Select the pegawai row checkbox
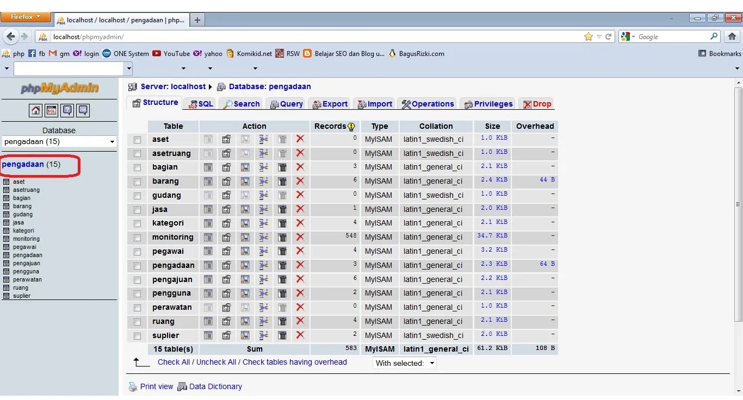 137,252
